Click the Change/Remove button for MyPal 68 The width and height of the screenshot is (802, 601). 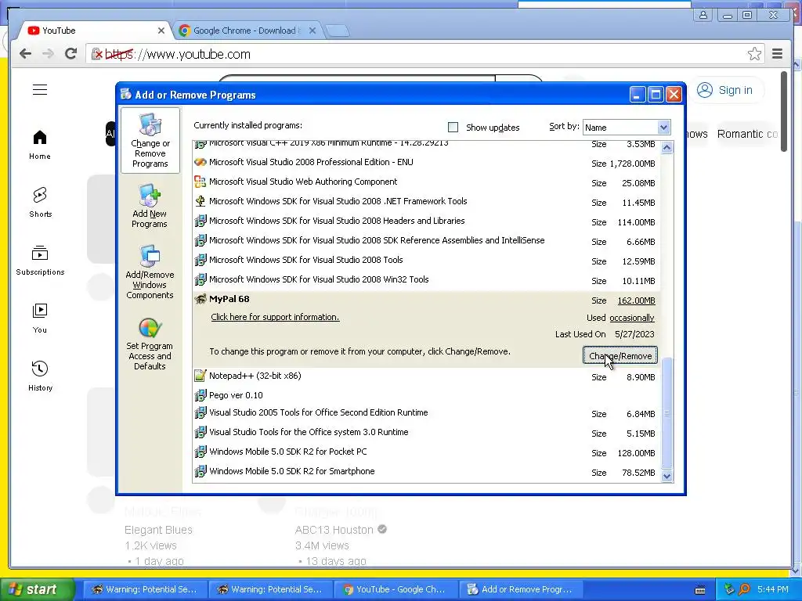[620, 356]
